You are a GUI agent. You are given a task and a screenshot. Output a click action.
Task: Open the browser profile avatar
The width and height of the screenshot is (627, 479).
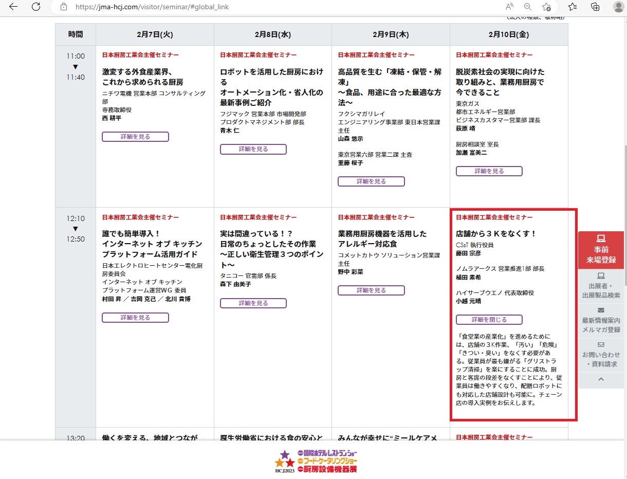tap(618, 7)
